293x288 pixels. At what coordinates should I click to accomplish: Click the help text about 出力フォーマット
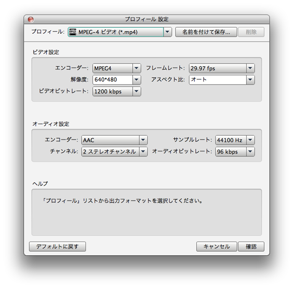point(123,201)
